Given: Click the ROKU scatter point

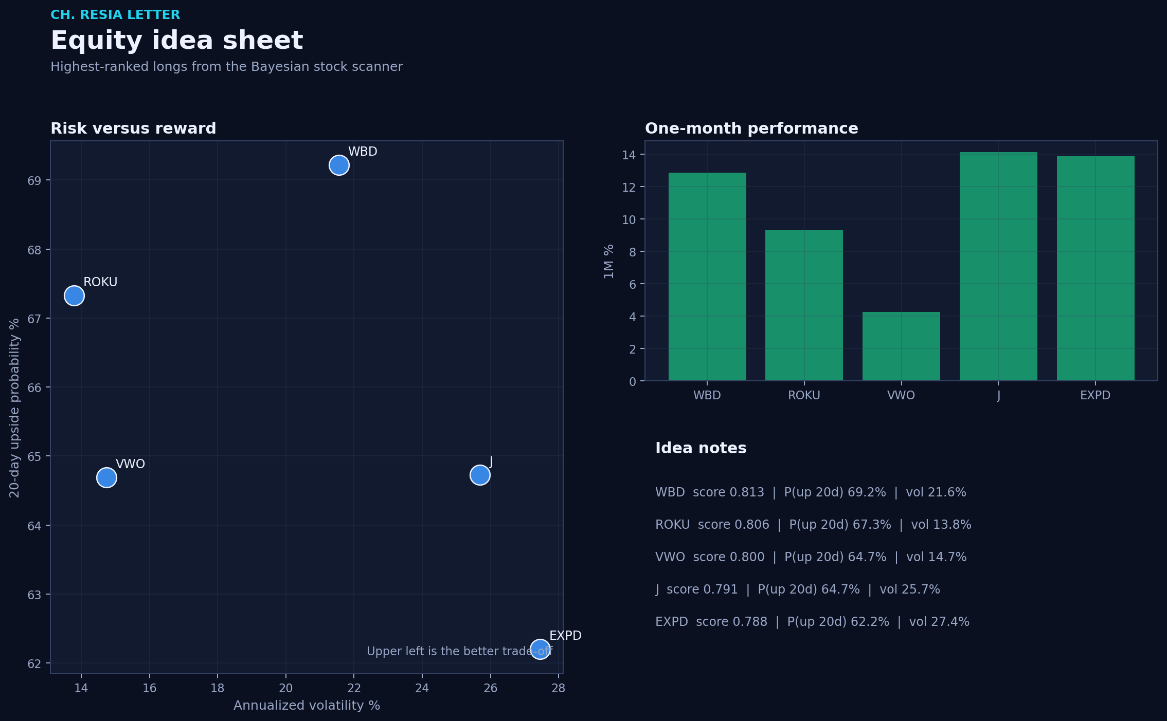Looking at the screenshot, I should point(74,296).
